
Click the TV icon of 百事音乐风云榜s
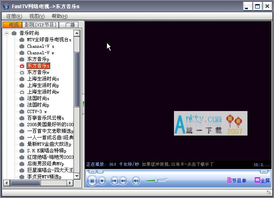click(22, 118)
